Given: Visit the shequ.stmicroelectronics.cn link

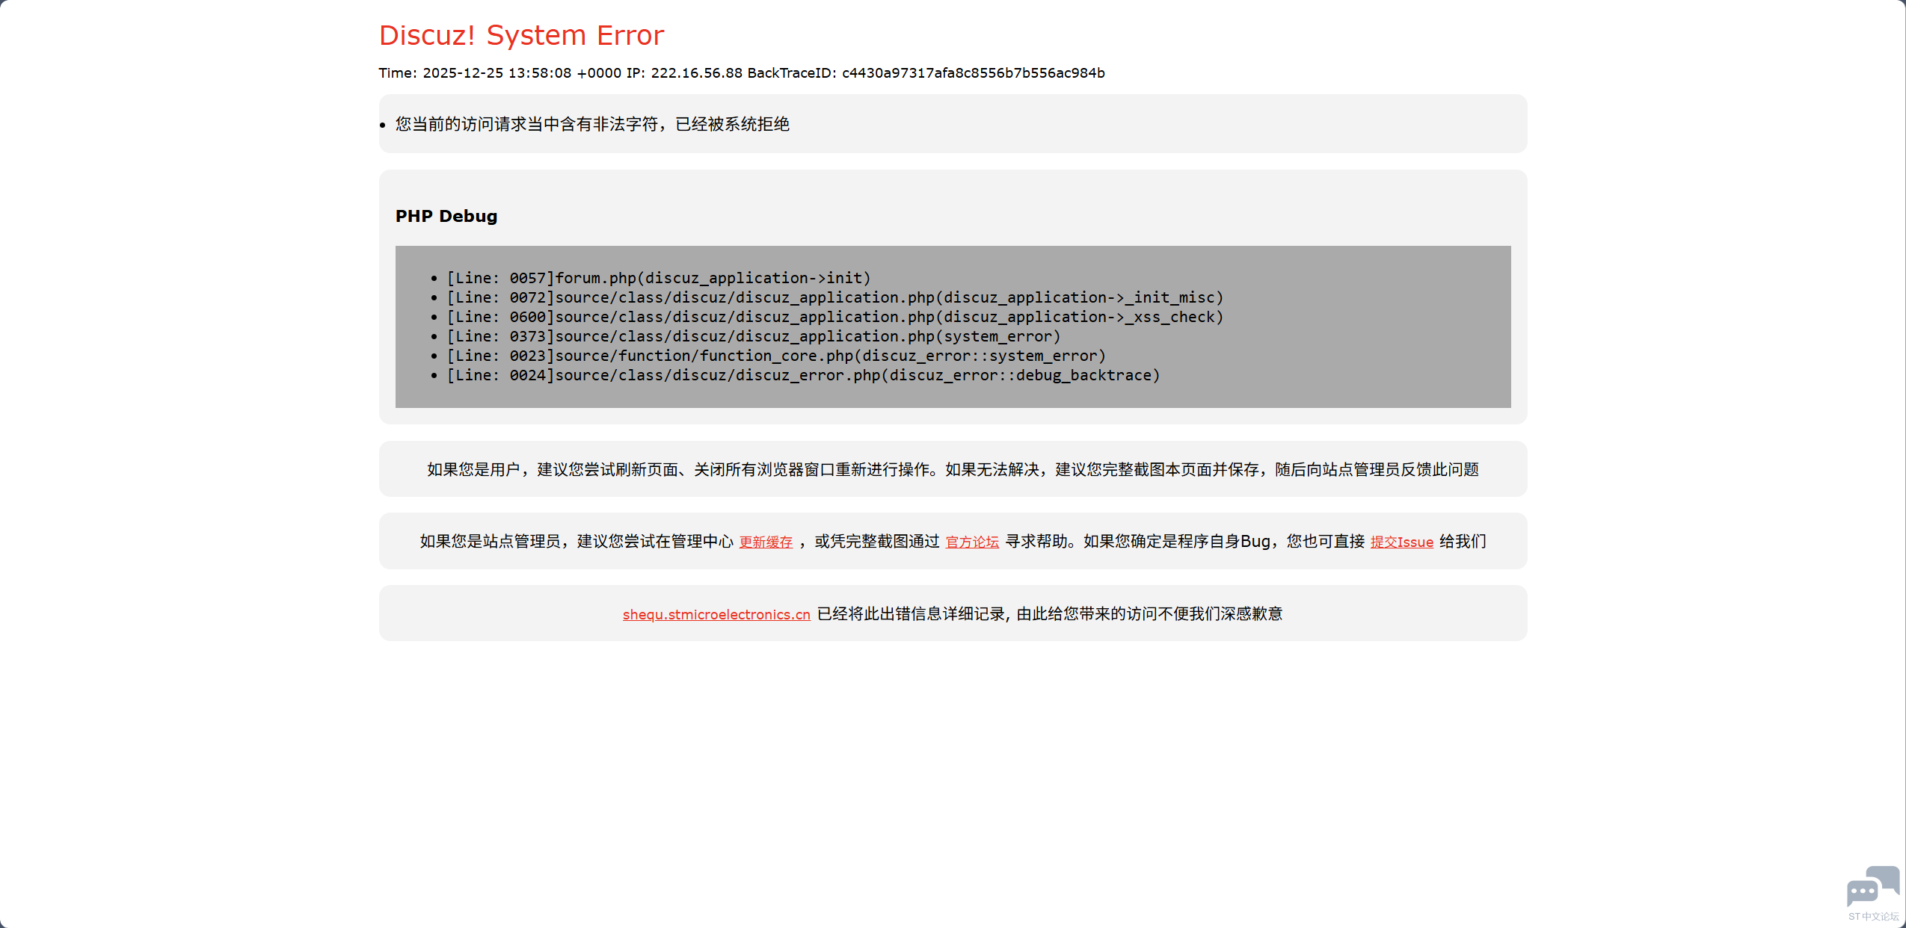Looking at the screenshot, I should [716, 614].
